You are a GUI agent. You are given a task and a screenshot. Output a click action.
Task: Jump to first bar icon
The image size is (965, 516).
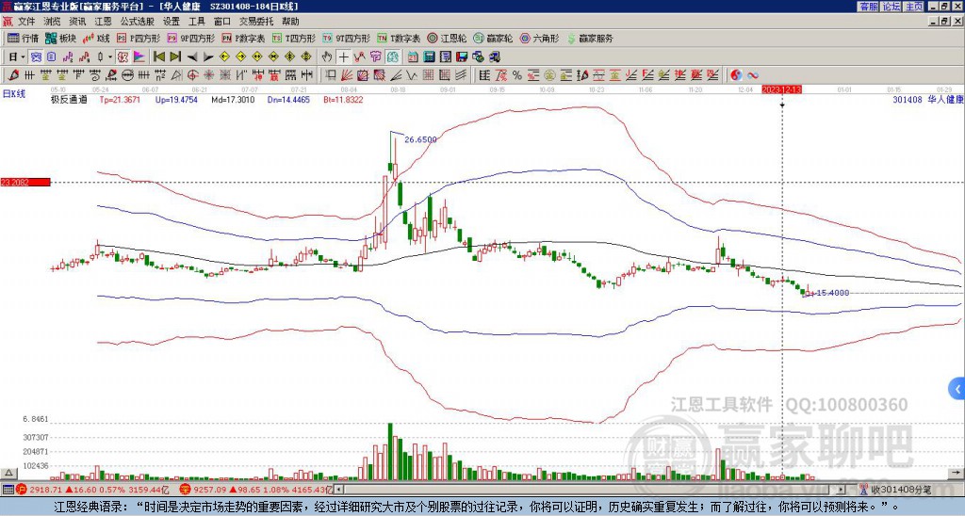tap(158, 56)
